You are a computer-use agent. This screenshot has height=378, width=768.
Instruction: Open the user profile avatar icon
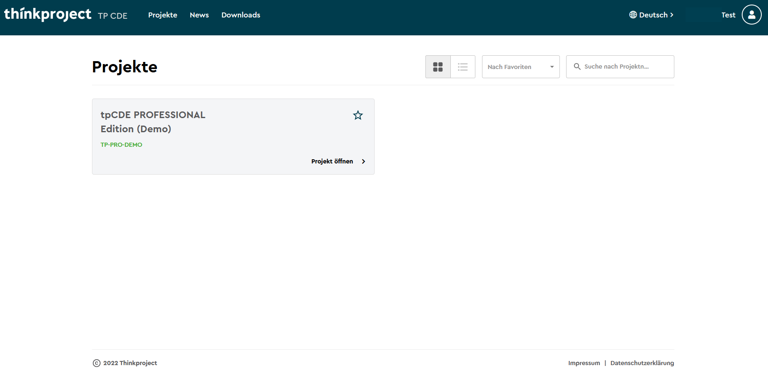[x=751, y=15]
